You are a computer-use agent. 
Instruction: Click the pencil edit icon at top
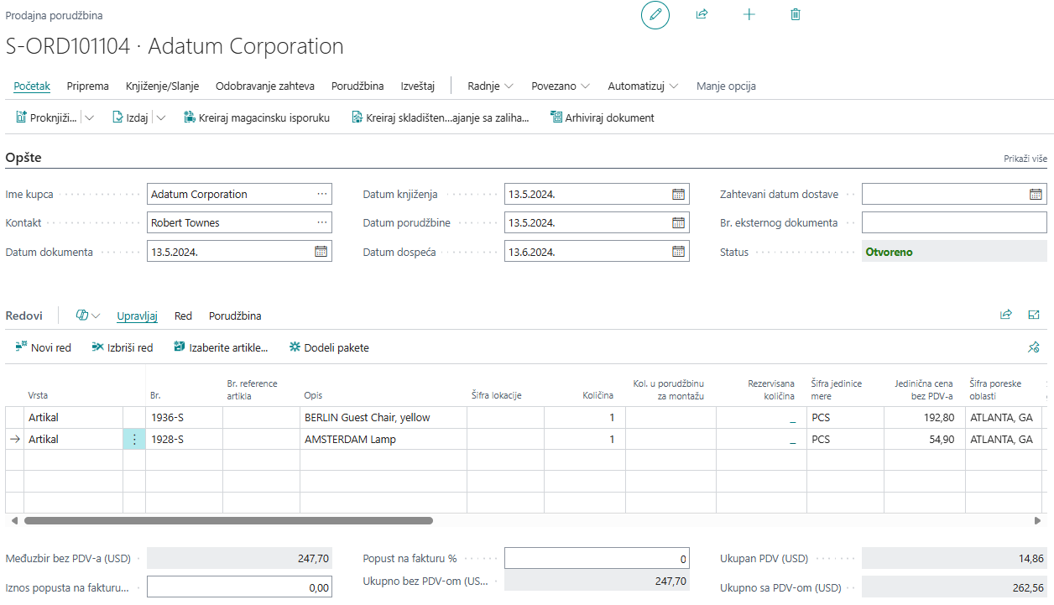coord(655,15)
